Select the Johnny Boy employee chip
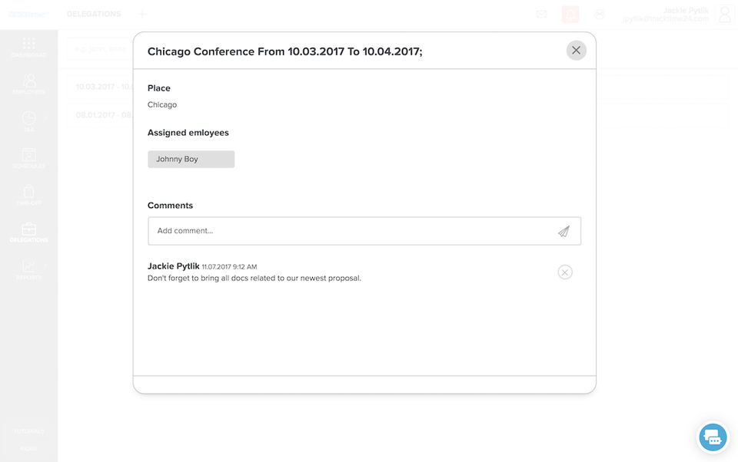Image resolution: width=738 pixels, height=462 pixels. pyautogui.click(x=191, y=160)
